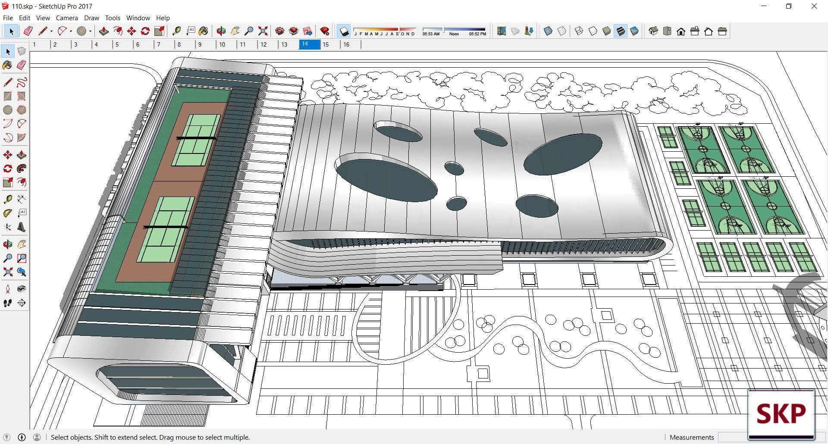Switch to Right view
Viewport: 828px width, 444px height.
coord(695,31)
